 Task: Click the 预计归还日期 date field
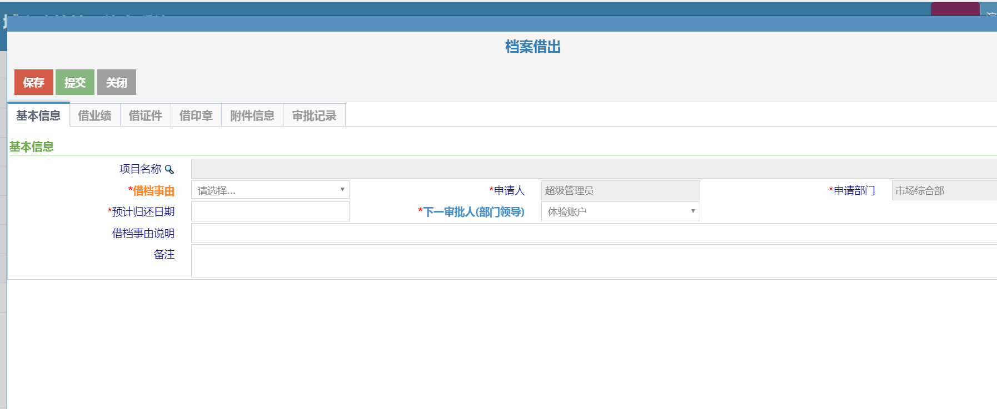pyautogui.click(x=270, y=211)
